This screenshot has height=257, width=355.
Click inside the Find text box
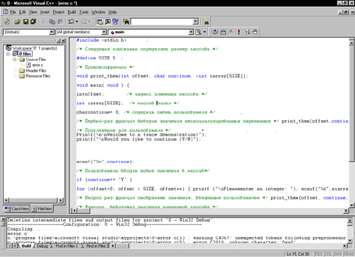(162, 22)
